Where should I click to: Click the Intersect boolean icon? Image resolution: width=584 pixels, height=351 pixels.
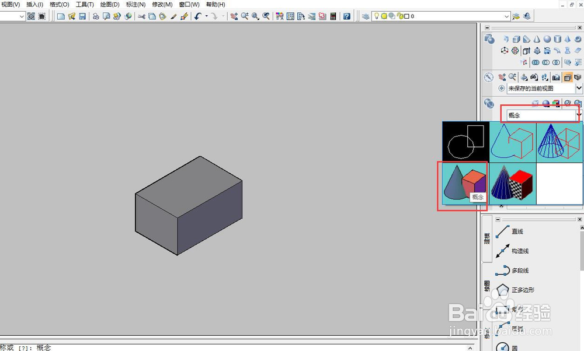(556, 62)
